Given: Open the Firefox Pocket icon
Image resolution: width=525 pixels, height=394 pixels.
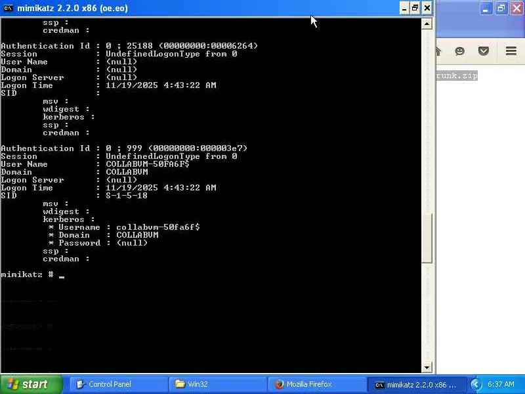Looking at the screenshot, I should point(484,51).
